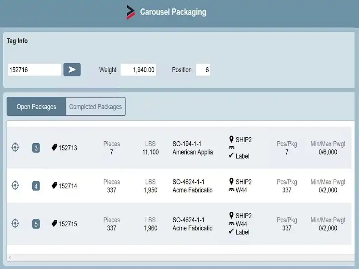Select the Open Packages tab
Screen dimensions: 359x269
click(x=36, y=107)
